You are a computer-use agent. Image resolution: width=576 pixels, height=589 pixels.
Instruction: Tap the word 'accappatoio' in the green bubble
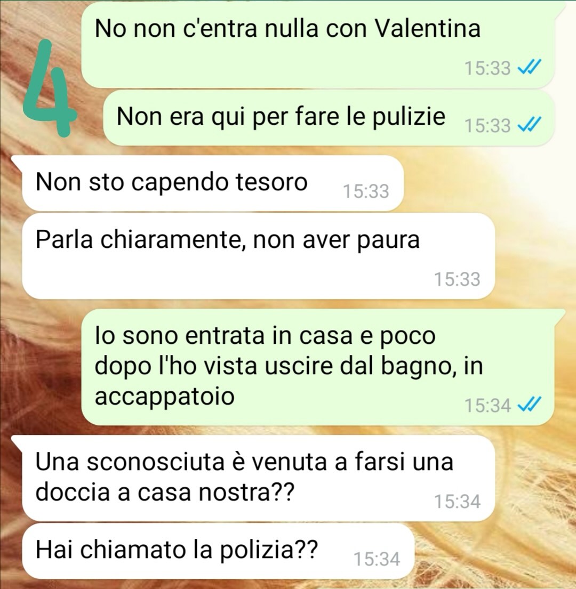tap(165, 397)
